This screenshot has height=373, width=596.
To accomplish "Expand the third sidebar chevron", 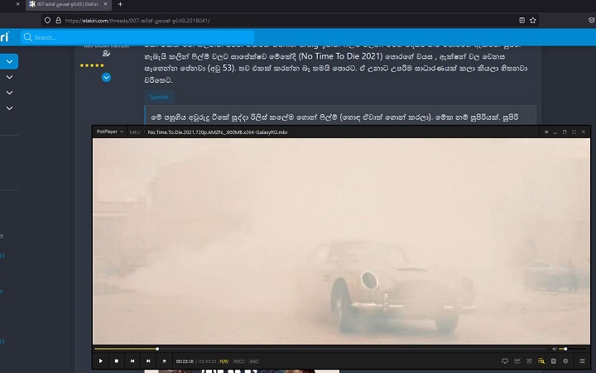I will (9, 93).
